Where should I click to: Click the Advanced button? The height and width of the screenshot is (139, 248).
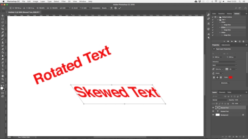pyautogui.click(x=224, y=83)
